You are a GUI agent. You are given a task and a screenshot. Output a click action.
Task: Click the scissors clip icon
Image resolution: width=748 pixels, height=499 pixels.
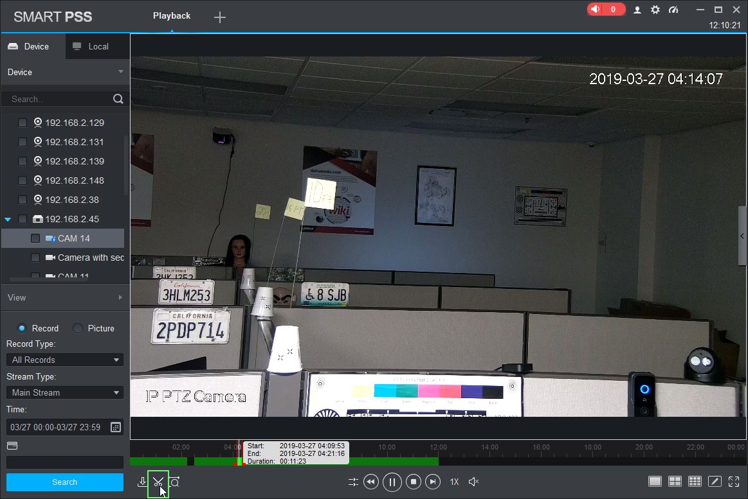(158, 482)
